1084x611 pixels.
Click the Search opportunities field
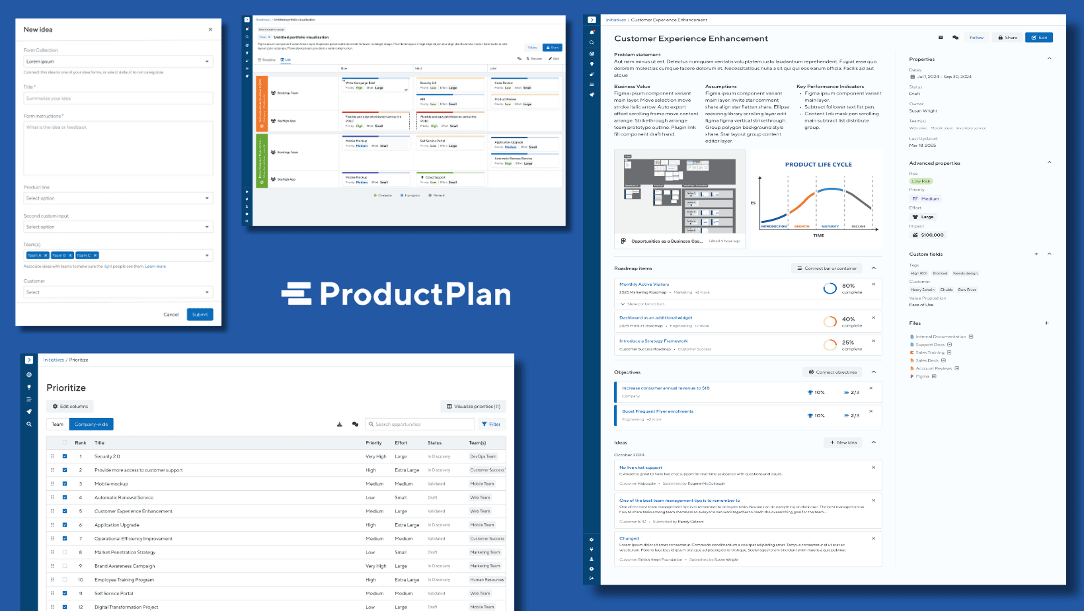tap(421, 425)
